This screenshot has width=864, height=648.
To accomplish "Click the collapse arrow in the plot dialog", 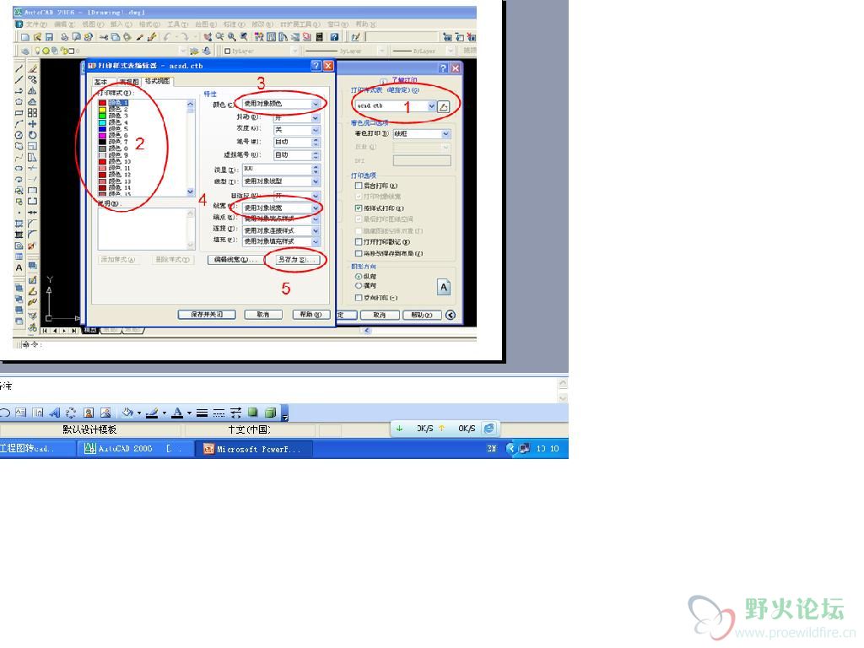I will (451, 315).
